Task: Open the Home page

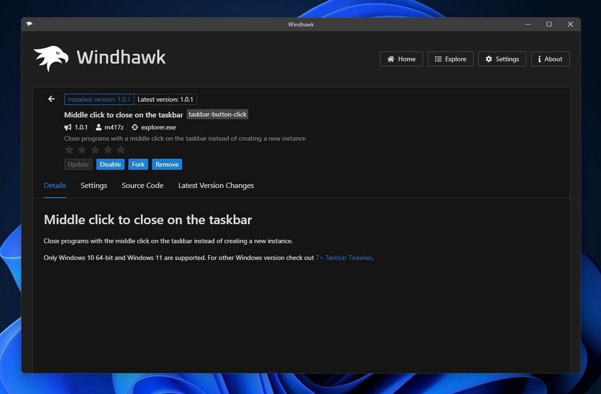Action: [401, 59]
